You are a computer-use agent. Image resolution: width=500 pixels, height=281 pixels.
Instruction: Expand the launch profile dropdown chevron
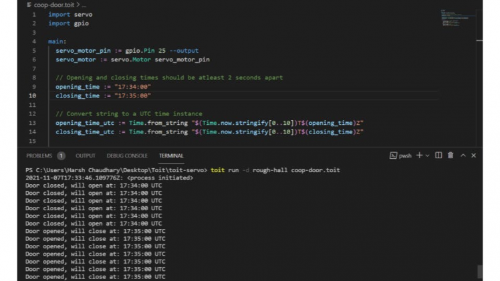point(428,156)
